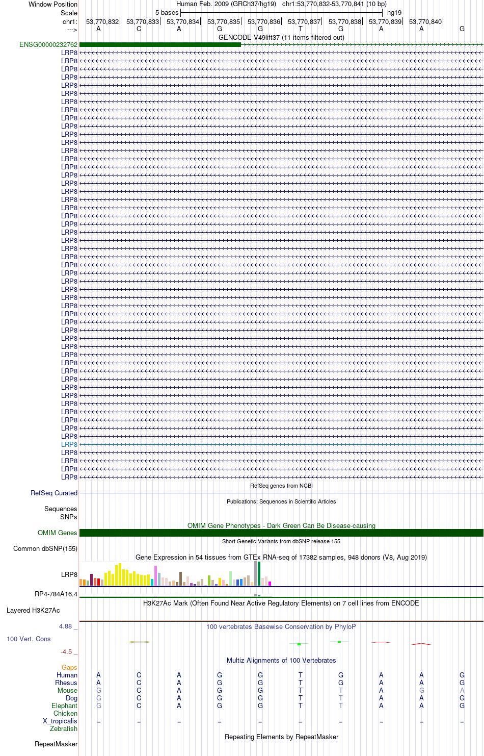Click the Basewise Conservation by PhyloP title
This screenshot has height=756, width=484.
click(x=281, y=627)
